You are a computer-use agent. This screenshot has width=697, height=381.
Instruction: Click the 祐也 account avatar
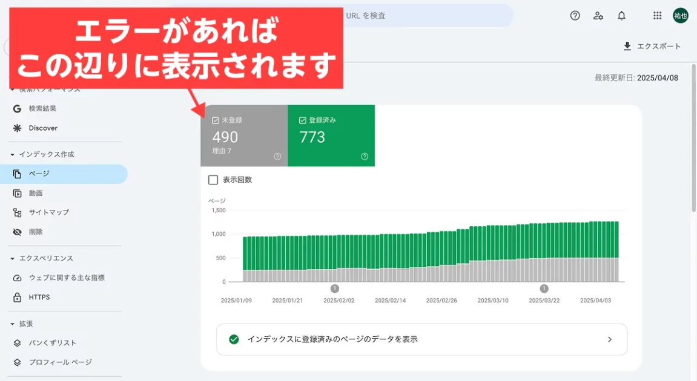point(681,16)
